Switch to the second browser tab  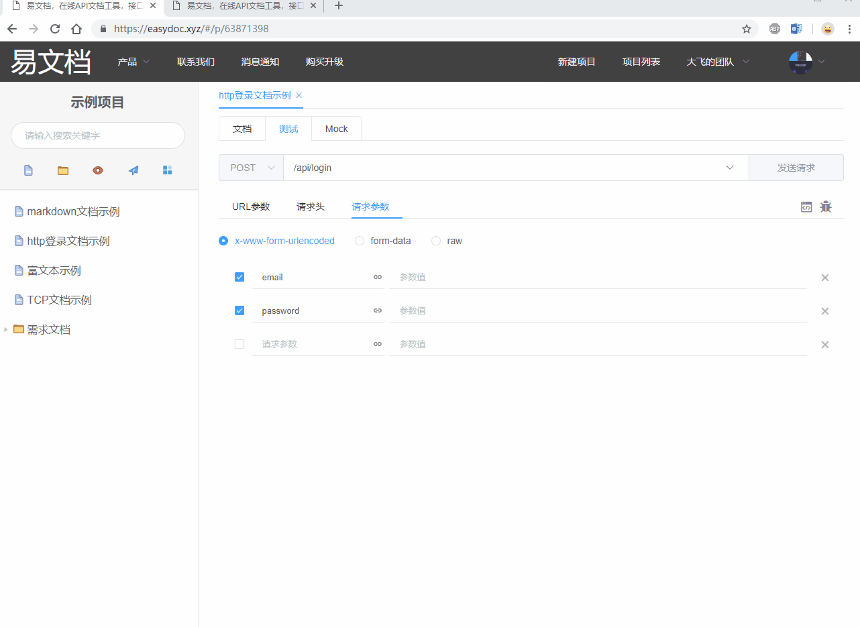coord(244,5)
